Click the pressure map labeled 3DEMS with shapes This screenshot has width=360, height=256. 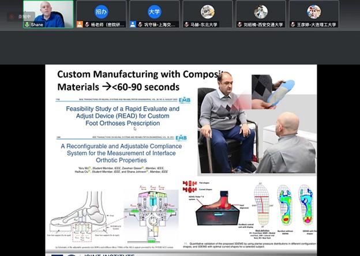[306, 205]
